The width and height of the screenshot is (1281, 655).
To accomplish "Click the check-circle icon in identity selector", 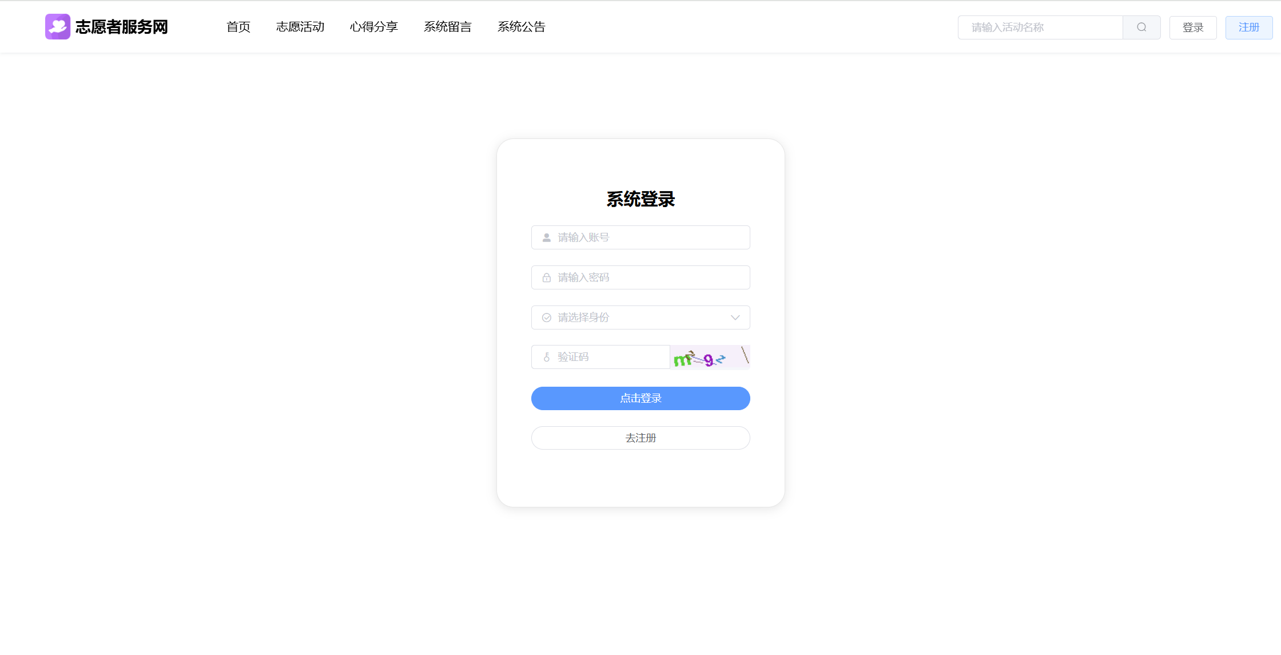I will (x=547, y=317).
